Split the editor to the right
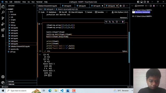Screen dimensions: 166x93 [x=124, y=6]
